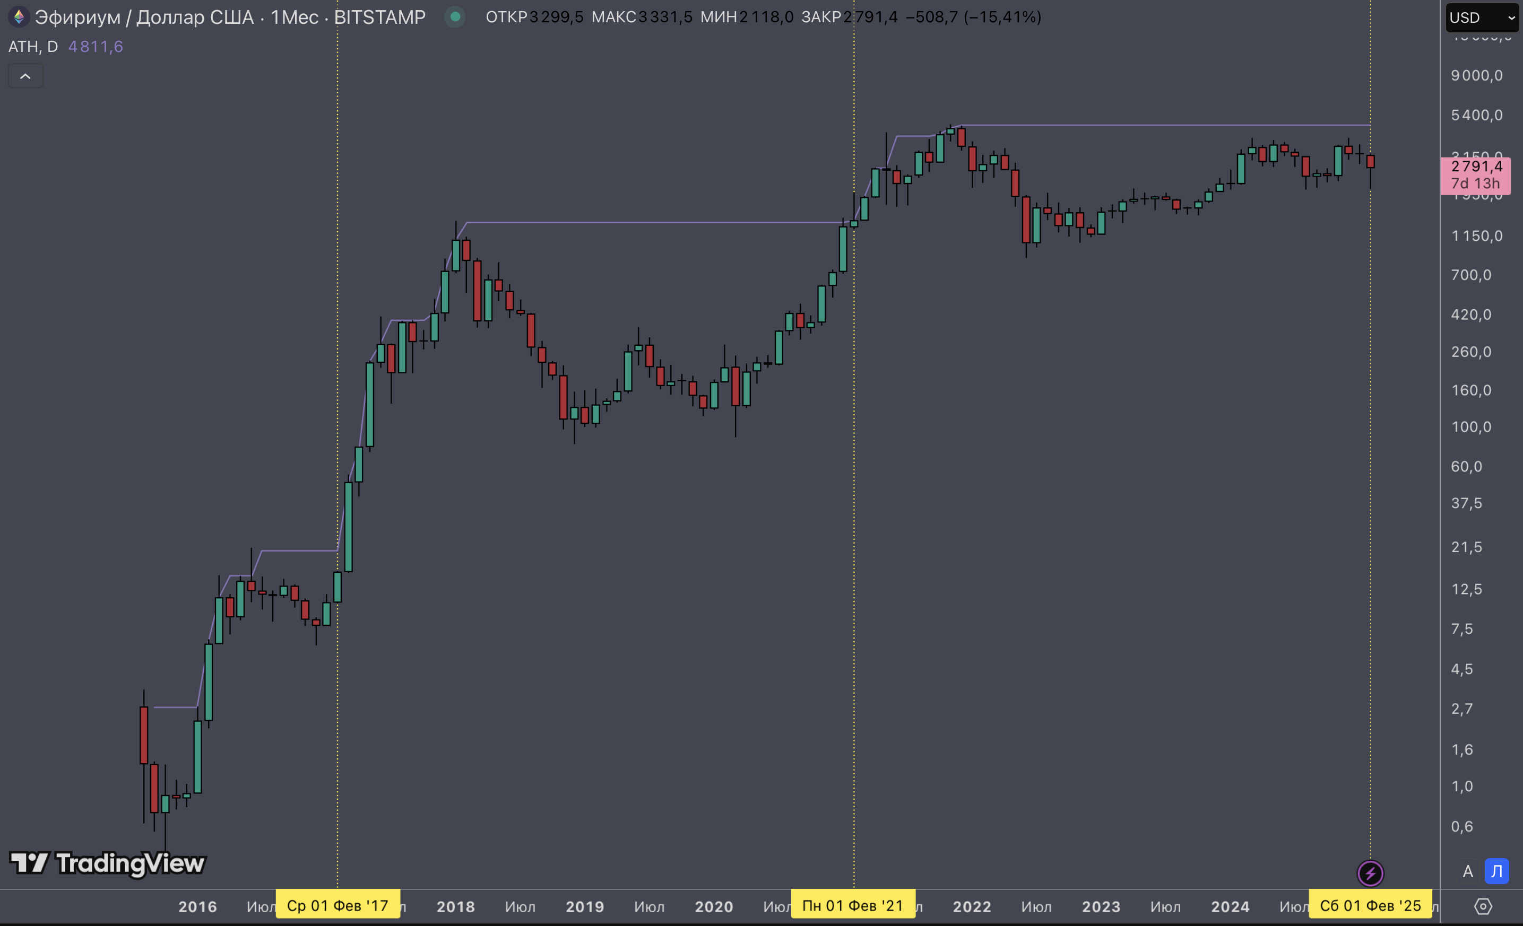Open chart settings hexagon gear icon
Screen dimensions: 1523x926
pyautogui.click(x=1483, y=906)
